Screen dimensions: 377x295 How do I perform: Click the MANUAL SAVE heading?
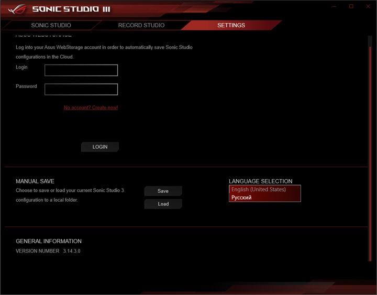coord(35,181)
